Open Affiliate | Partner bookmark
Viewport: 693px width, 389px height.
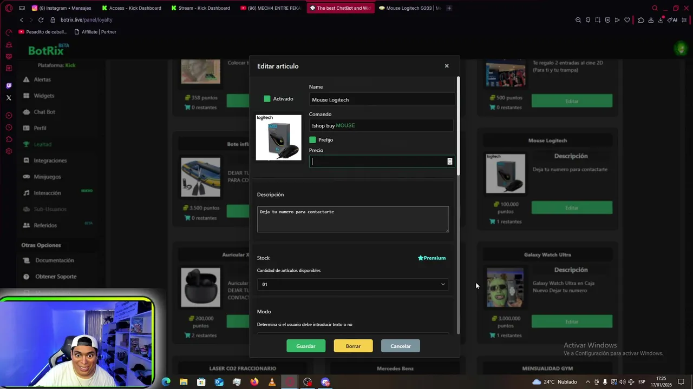95,32
